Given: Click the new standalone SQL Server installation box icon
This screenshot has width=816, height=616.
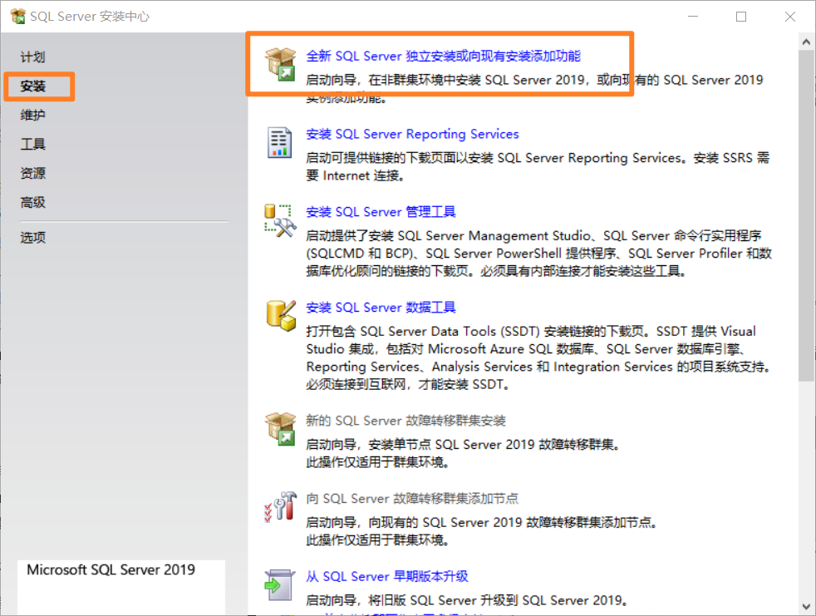Looking at the screenshot, I should pos(281,64).
